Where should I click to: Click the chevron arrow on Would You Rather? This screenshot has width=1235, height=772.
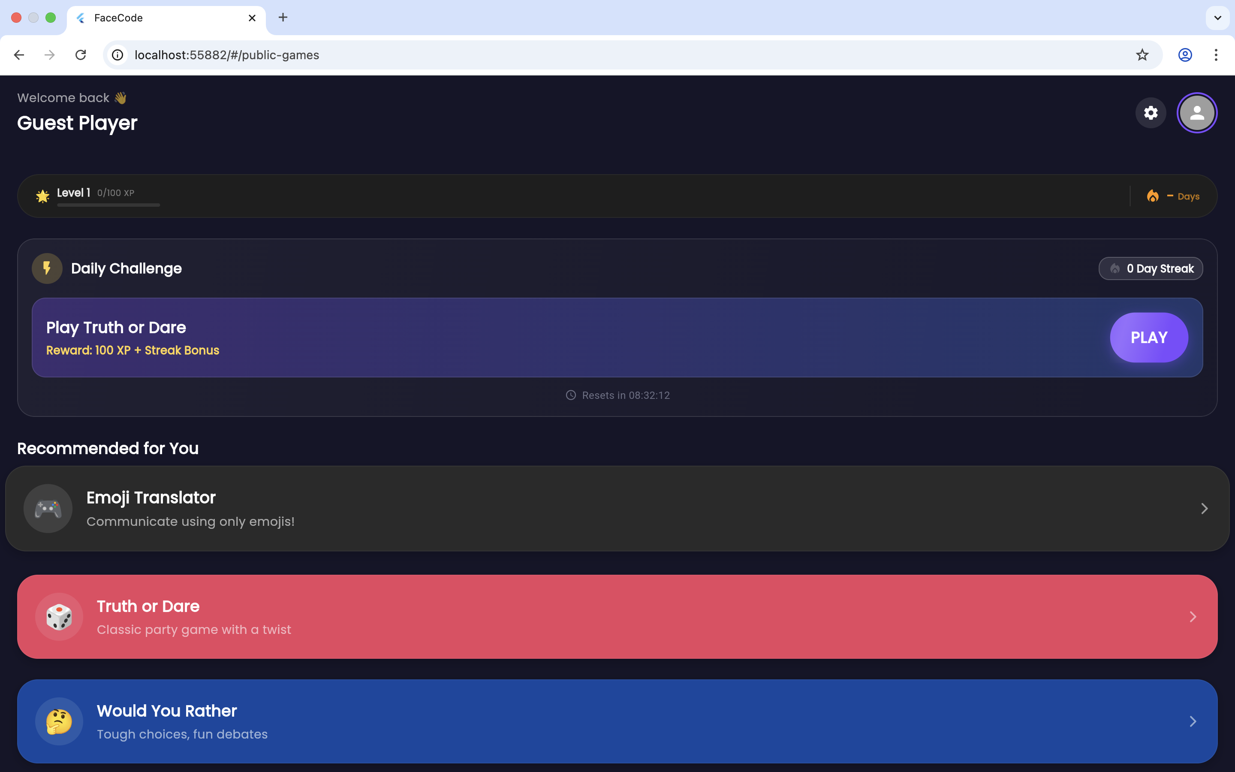[1193, 721]
